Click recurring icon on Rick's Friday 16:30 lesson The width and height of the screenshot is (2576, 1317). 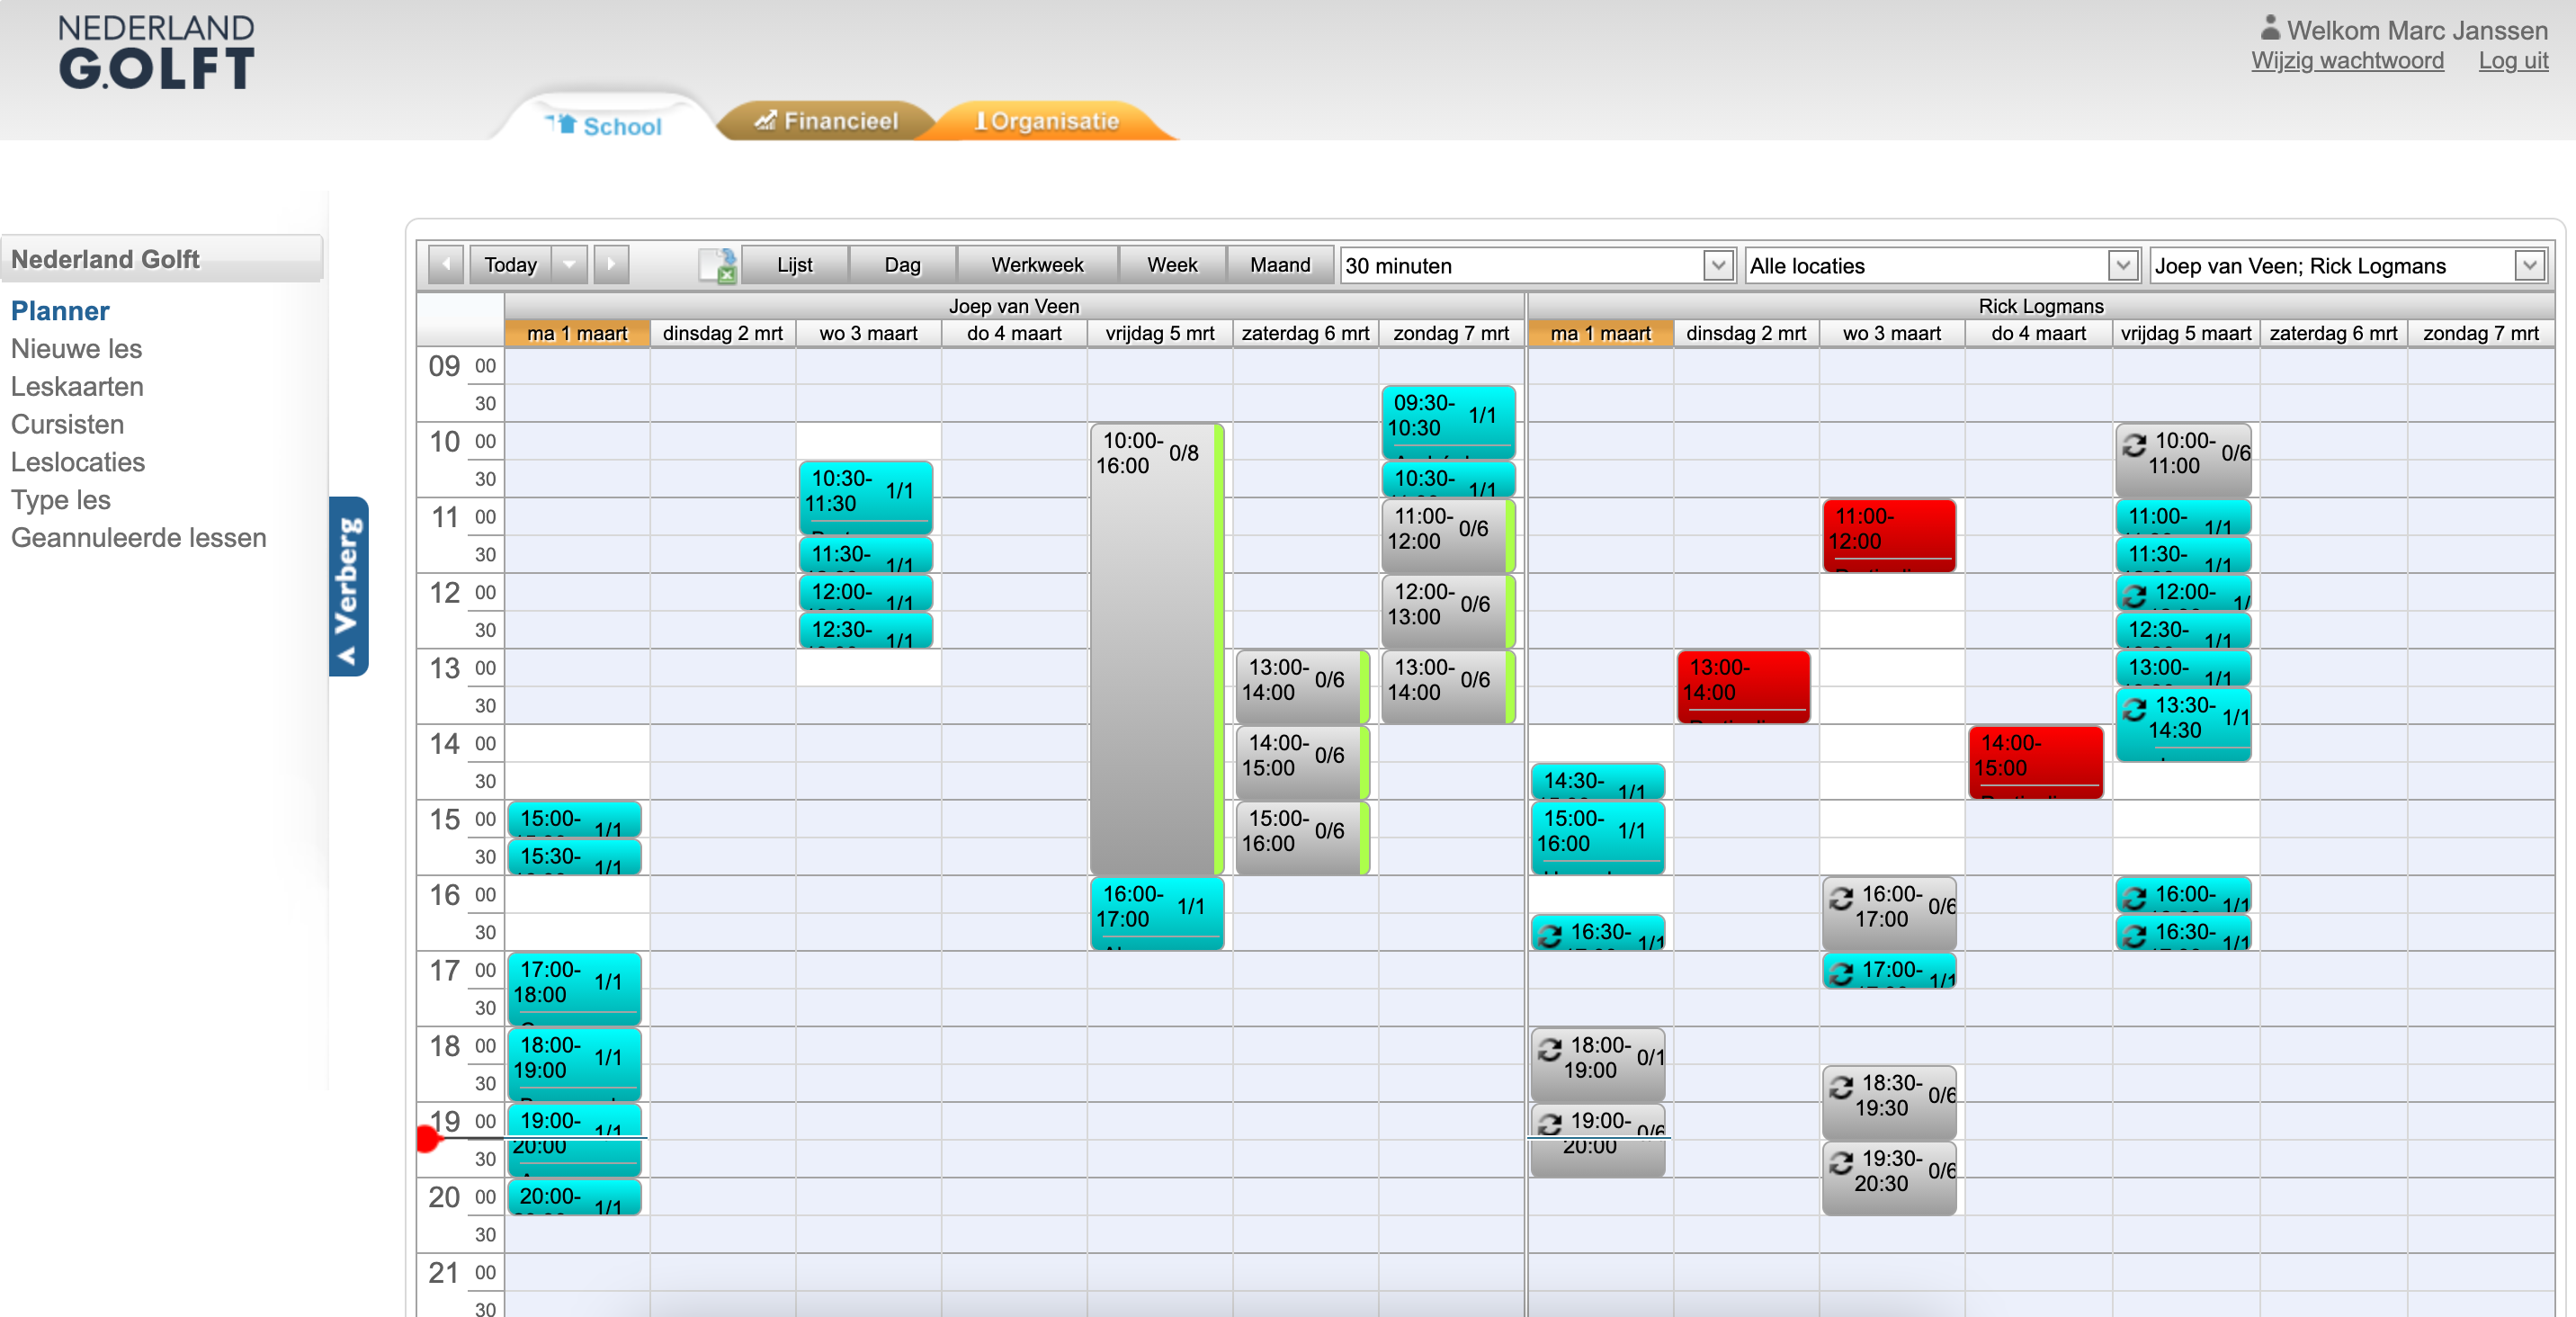2134,936
